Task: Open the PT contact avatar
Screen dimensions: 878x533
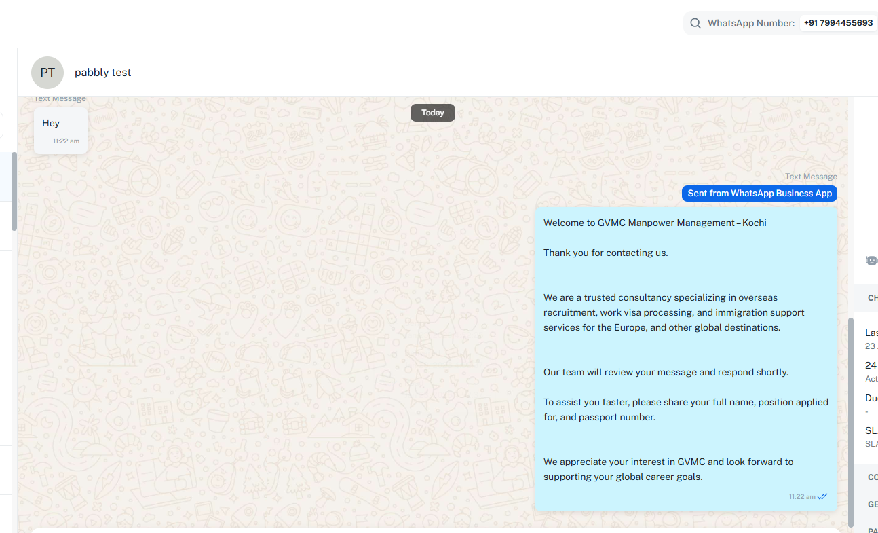Action: pos(47,73)
